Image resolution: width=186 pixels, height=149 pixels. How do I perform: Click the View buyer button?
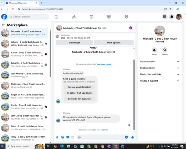[74, 43]
